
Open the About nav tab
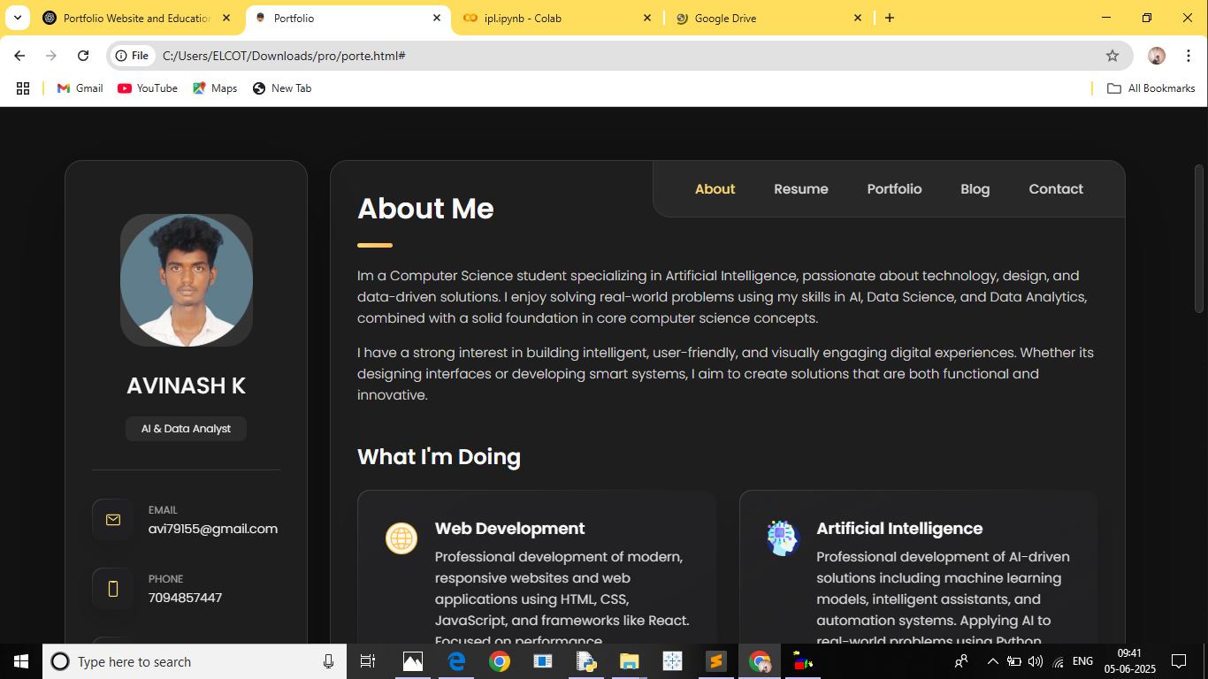715,189
